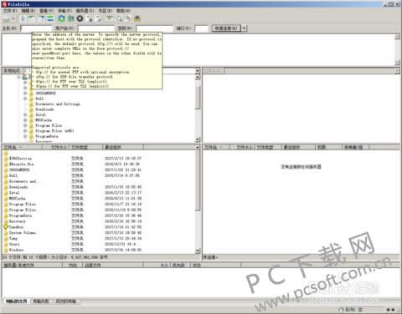402x314 pixels.
Task: Open the Site Manager icon
Action: pos(6,18)
